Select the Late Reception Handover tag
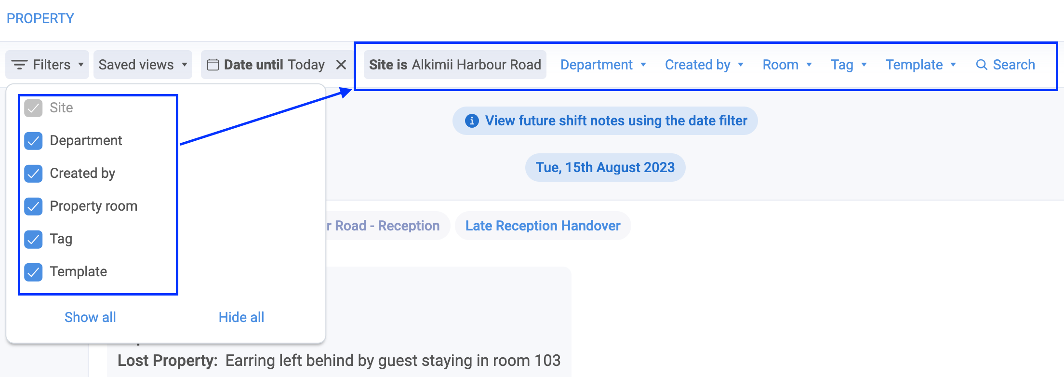The image size is (1064, 377). click(543, 226)
